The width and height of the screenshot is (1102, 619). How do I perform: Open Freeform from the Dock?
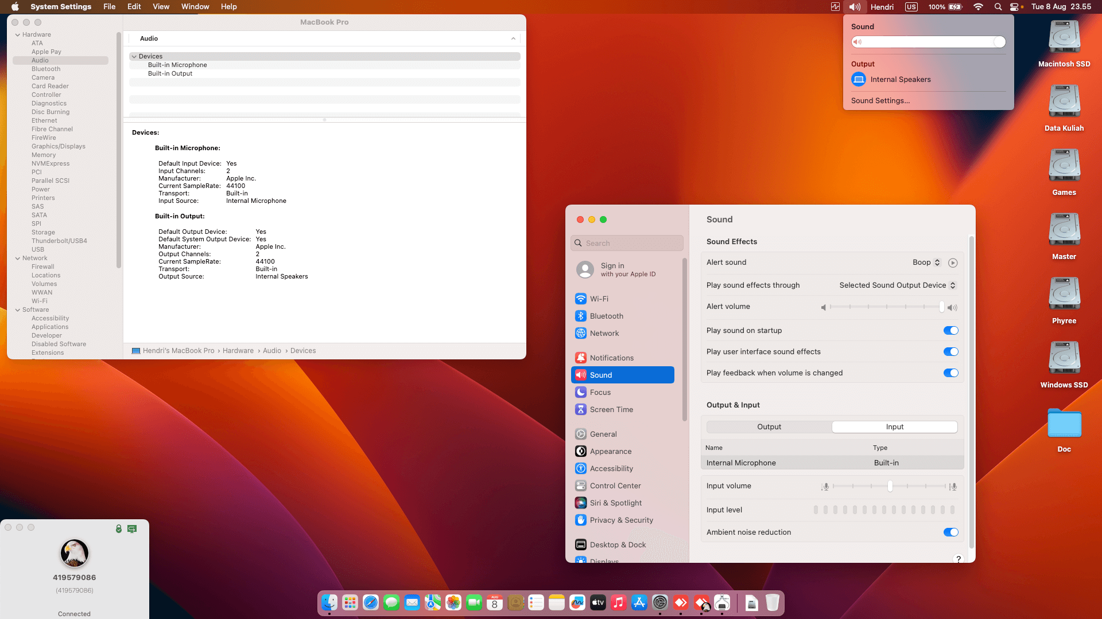[x=577, y=602]
